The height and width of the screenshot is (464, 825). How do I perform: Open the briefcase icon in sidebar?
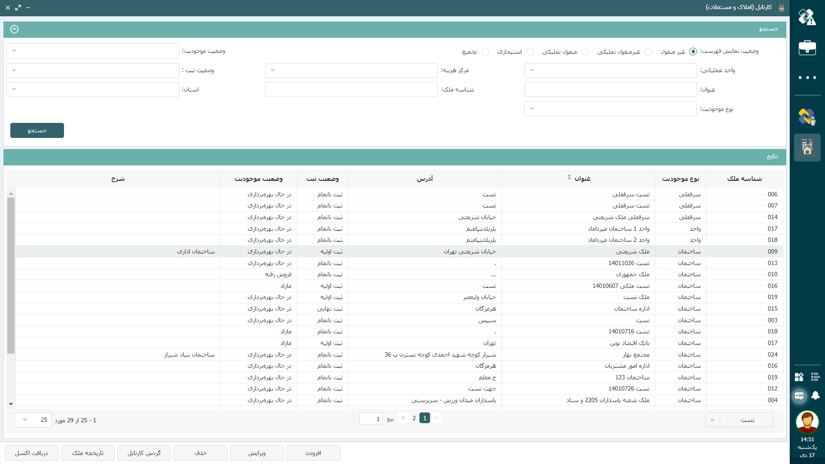tap(807, 48)
